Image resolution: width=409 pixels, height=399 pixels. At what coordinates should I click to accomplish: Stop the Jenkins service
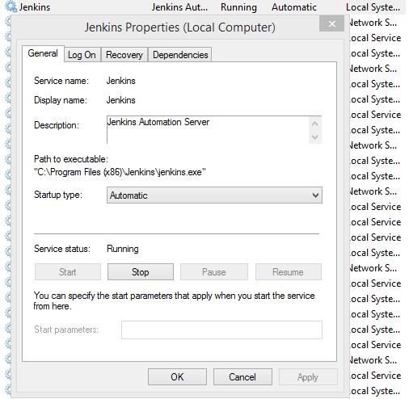point(141,272)
